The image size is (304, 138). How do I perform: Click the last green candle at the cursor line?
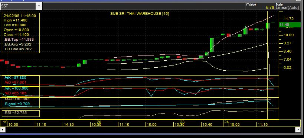(x=268, y=26)
